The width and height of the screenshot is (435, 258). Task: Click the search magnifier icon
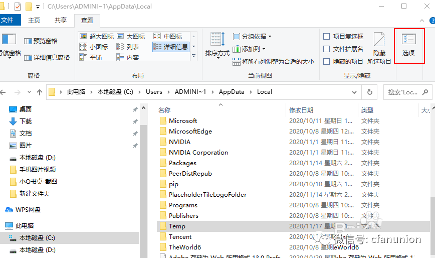click(x=425, y=92)
